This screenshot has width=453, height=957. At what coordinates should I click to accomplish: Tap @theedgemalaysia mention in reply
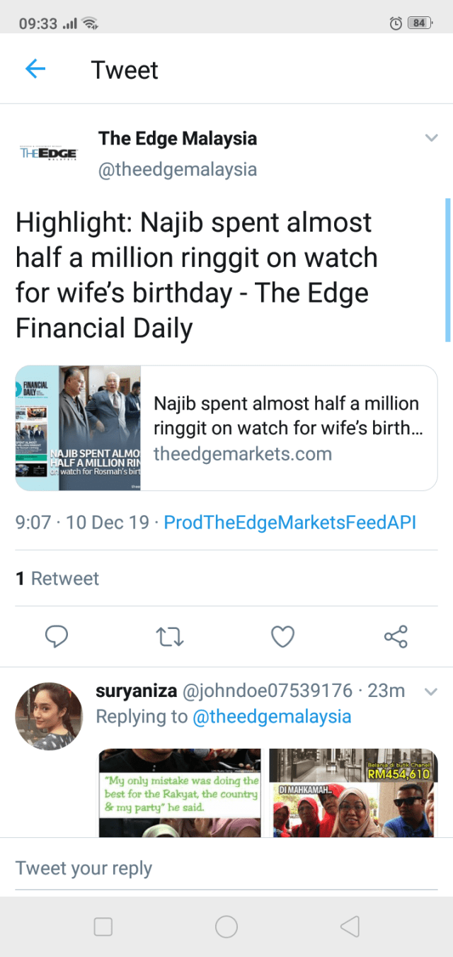click(x=272, y=716)
